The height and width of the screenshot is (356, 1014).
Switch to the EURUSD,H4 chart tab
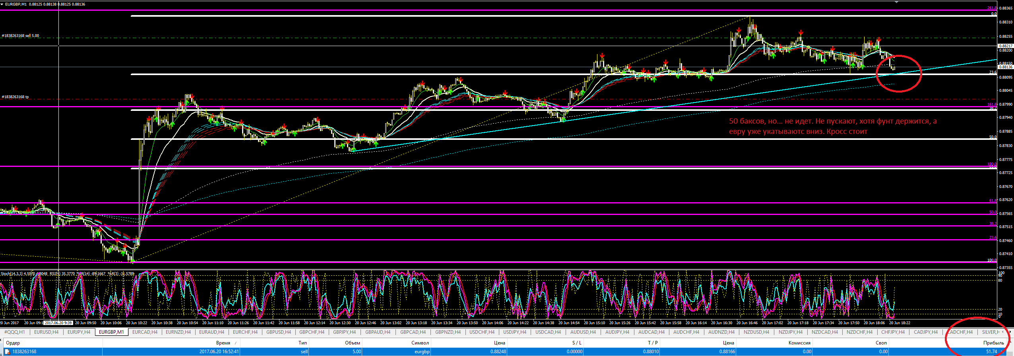(46, 332)
